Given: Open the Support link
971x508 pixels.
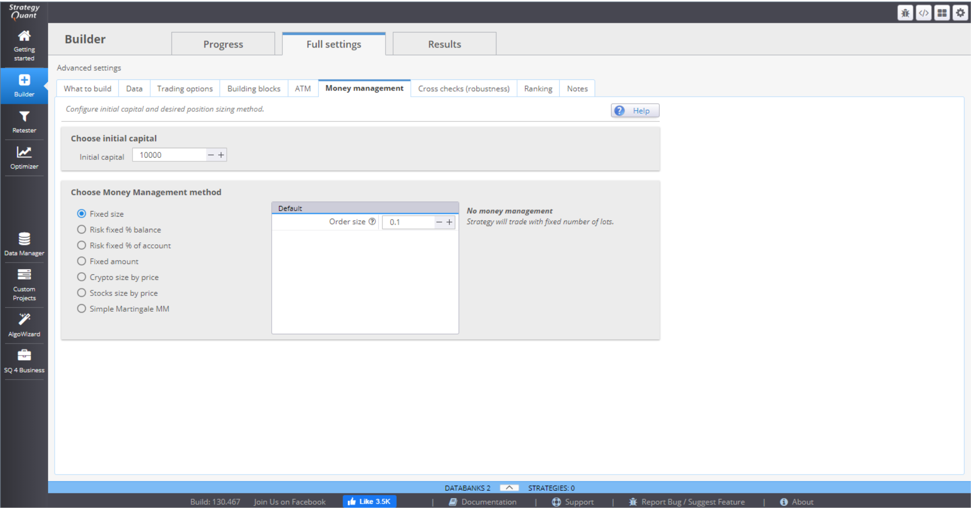Looking at the screenshot, I should coord(573,502).
